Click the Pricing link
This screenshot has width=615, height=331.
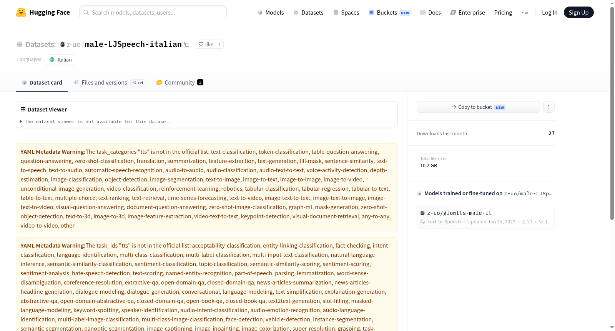503,13
